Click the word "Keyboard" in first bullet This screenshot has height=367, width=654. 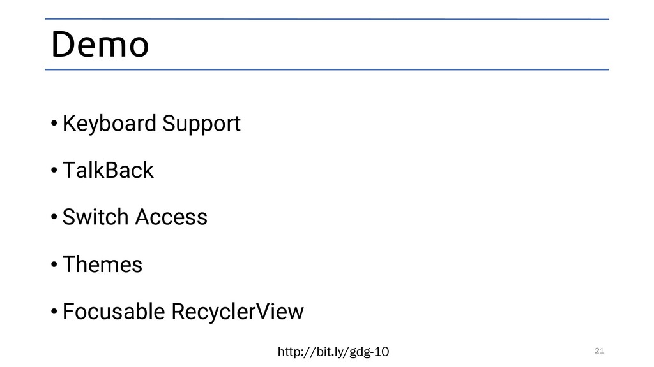point(109,123)
